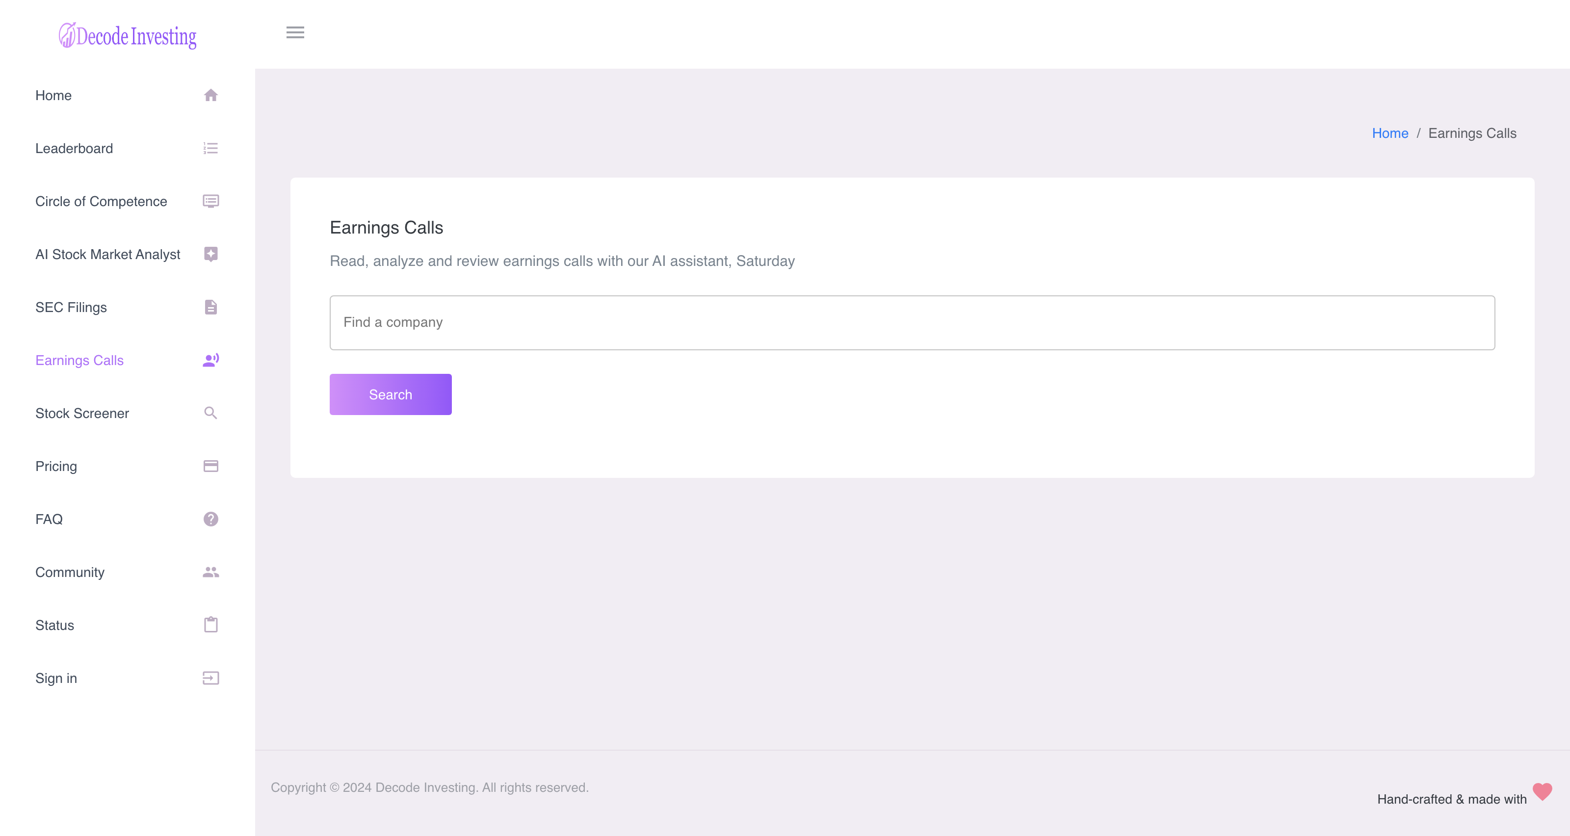Click the Community people icon
Screen dimensions: 1570x836
pyautogui.click(x=211, y=572)
